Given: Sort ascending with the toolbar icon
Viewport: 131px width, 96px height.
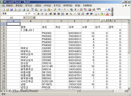Looking at the screenshot, I should coord(81,9).
